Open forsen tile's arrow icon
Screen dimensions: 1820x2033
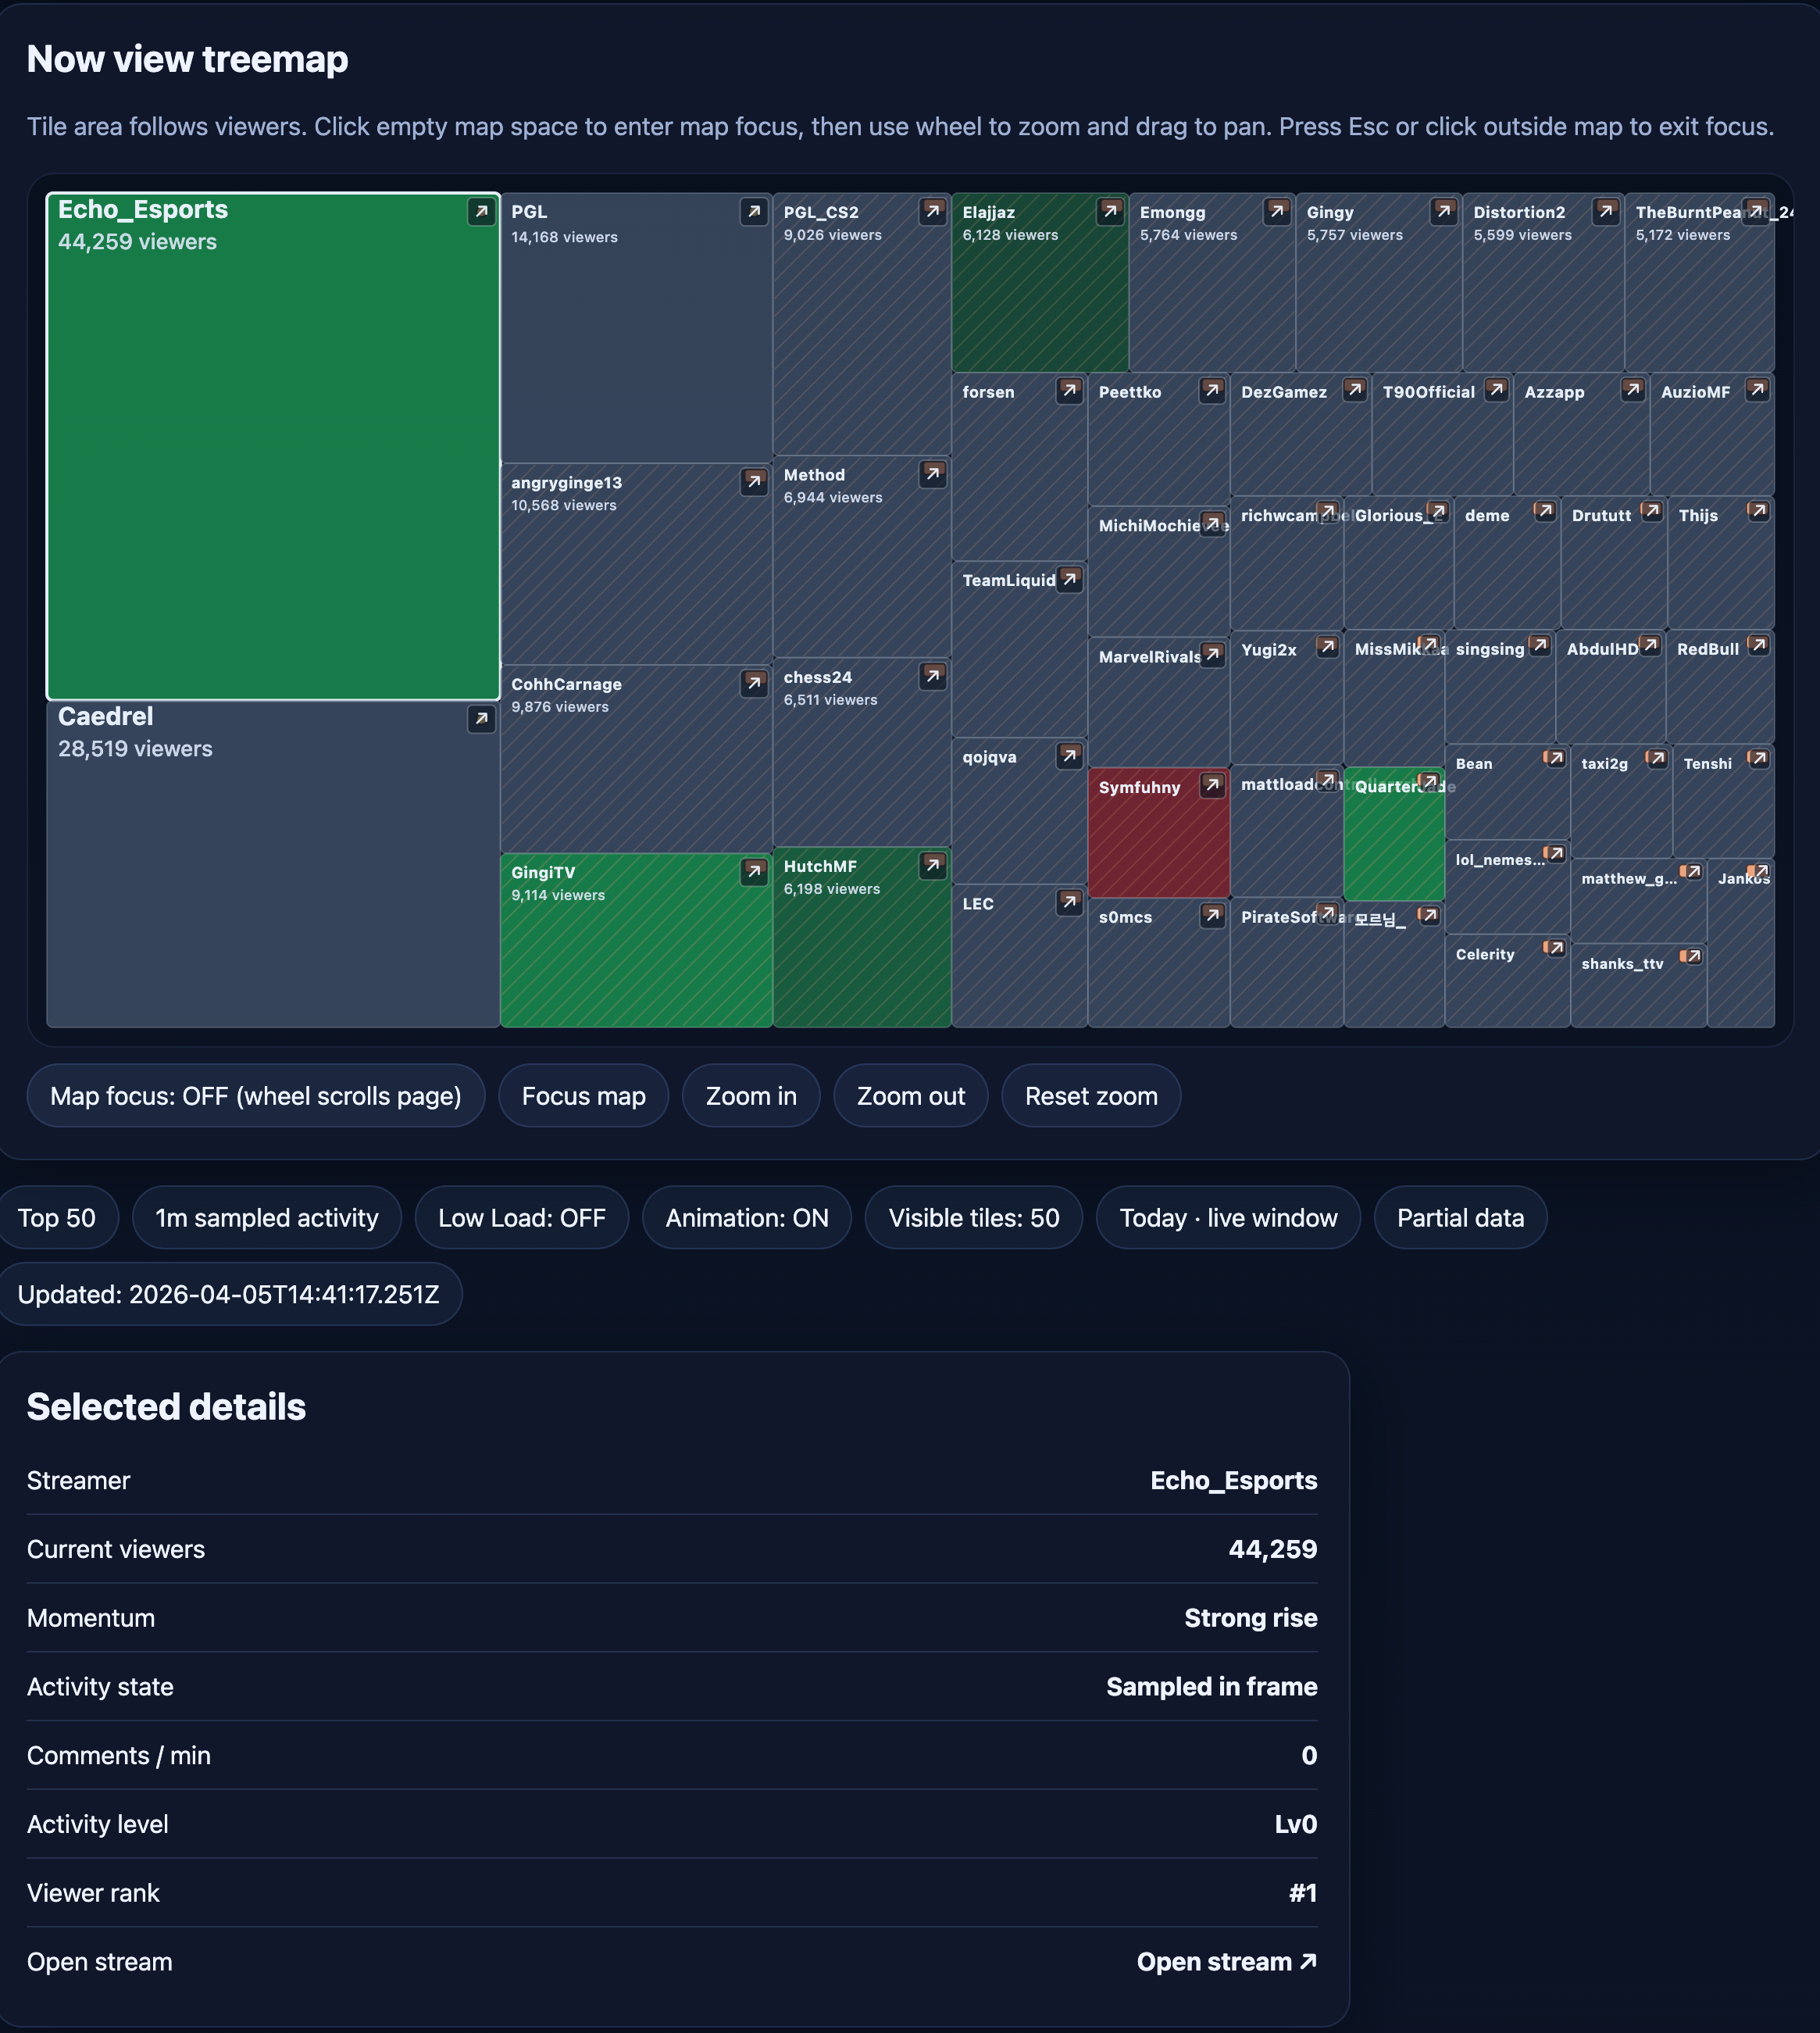[1070, 391]
